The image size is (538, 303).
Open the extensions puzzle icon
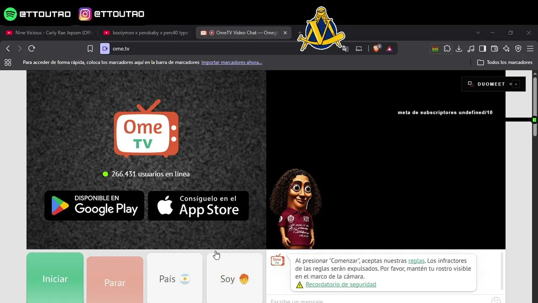(x=447, y=49)
